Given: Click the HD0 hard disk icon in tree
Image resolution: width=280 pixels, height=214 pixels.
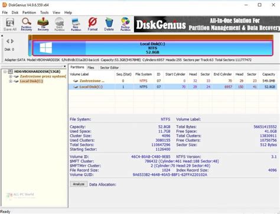Looking at the screenshot, I should click(x=11, y=72).
